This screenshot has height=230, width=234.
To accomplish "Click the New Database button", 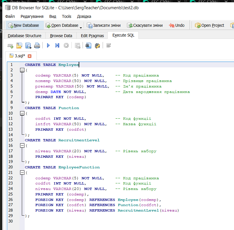I will (24, 25).
